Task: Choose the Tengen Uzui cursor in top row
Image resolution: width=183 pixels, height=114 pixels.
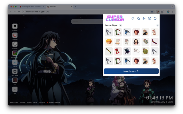Action: [x=146, y=32]
